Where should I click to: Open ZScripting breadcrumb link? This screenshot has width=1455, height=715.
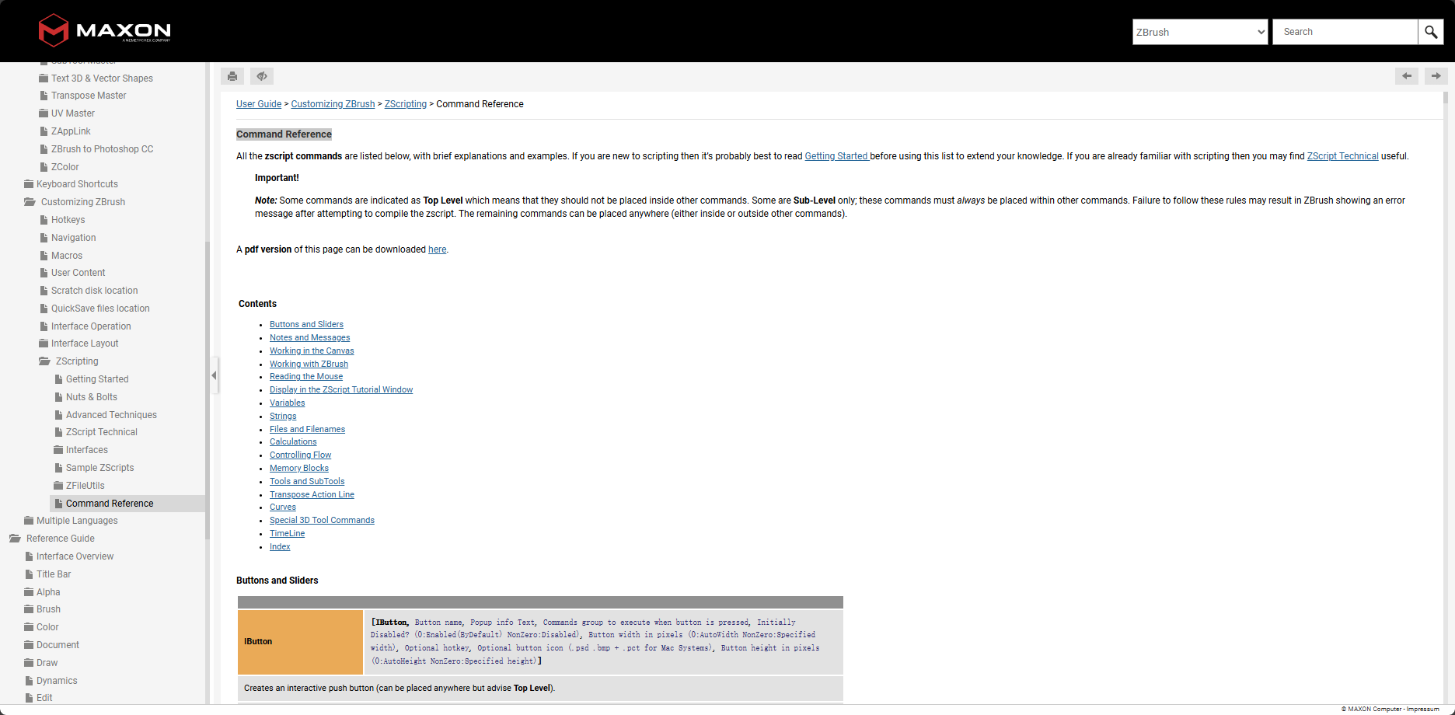[x=406, y=104]
